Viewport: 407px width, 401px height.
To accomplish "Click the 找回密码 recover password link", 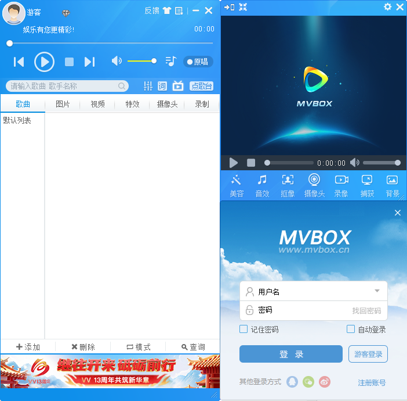I will click(x=366, y=310).
